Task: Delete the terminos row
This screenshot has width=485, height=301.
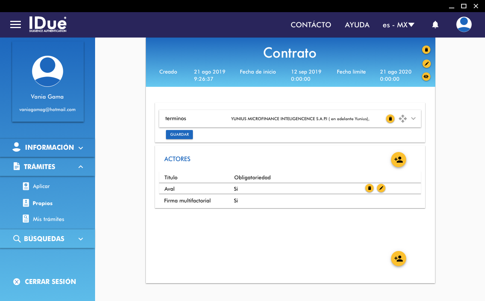Action: click(390, 119)
